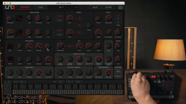Screen dimensions: 186x104
Task: Click the LOAD button
Action: 40,8
